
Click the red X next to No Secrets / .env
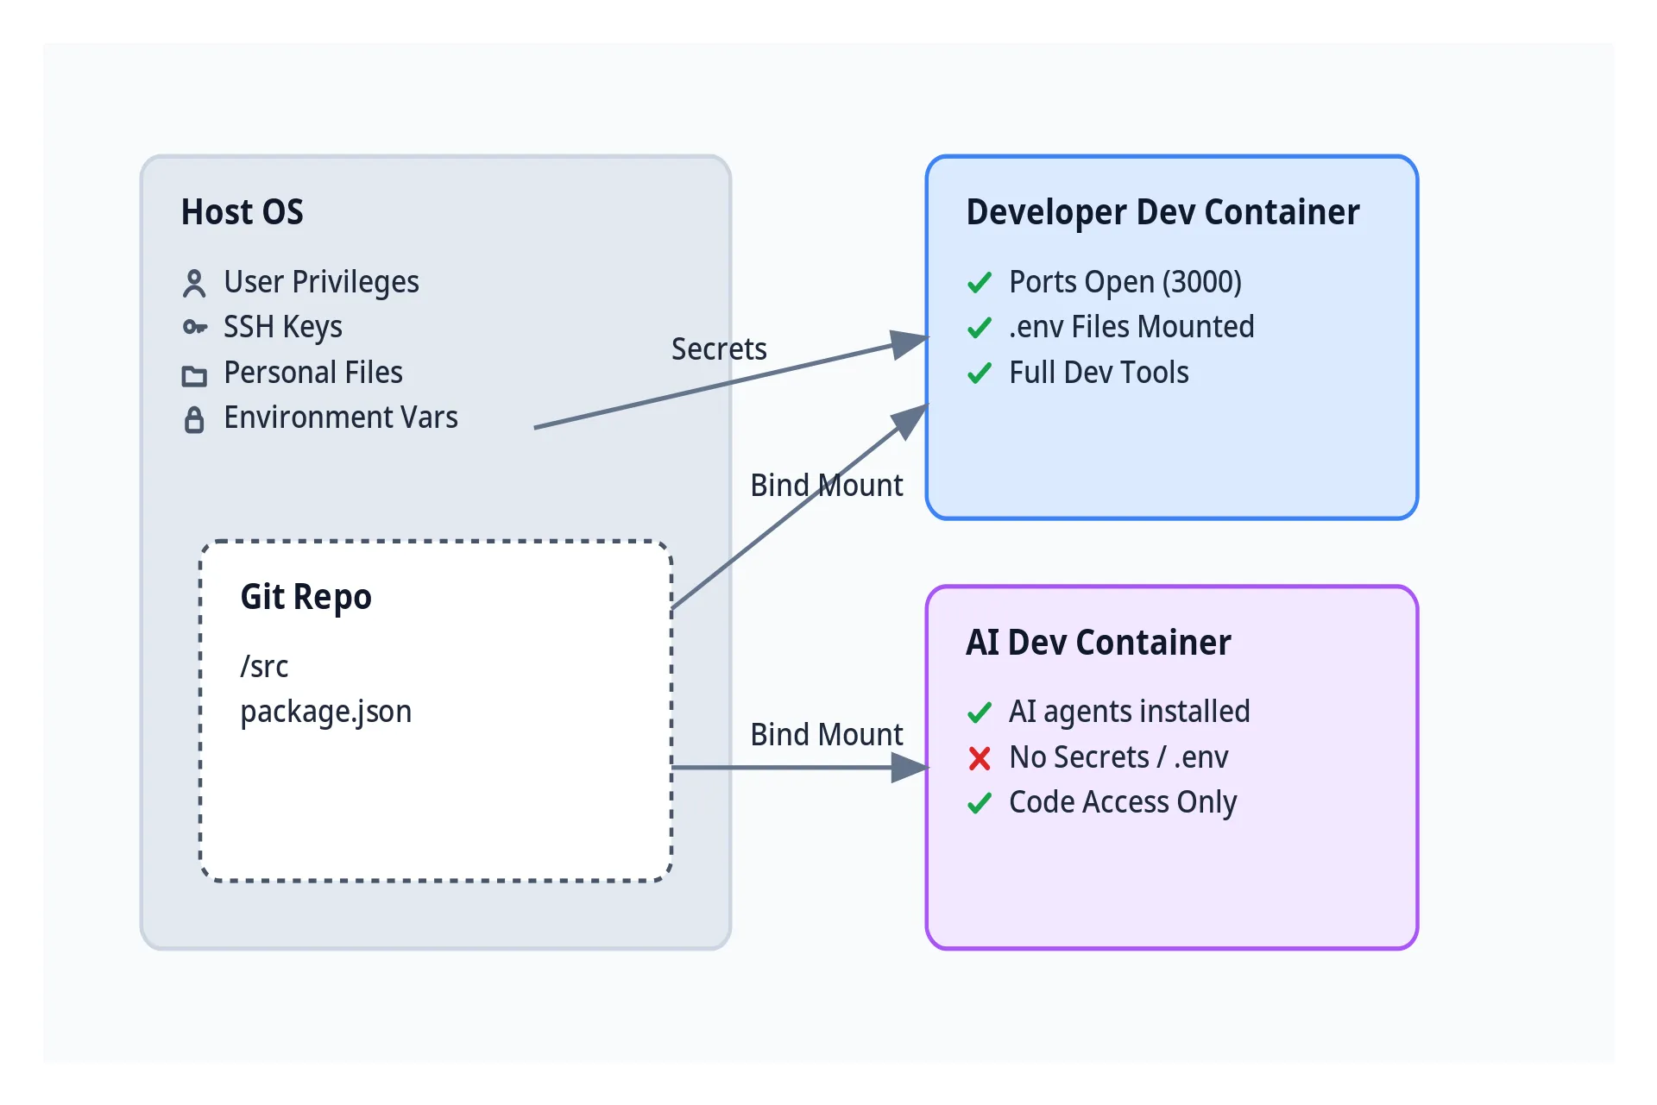click(980, 758)
